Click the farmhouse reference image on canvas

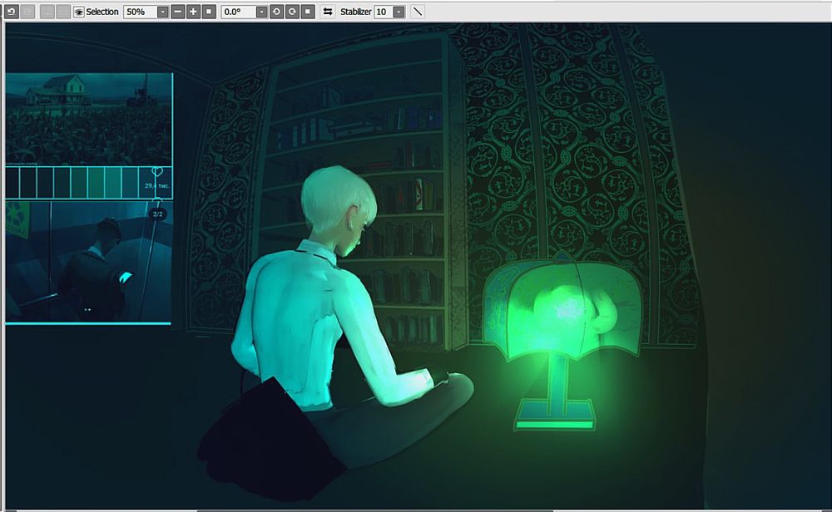89,119
